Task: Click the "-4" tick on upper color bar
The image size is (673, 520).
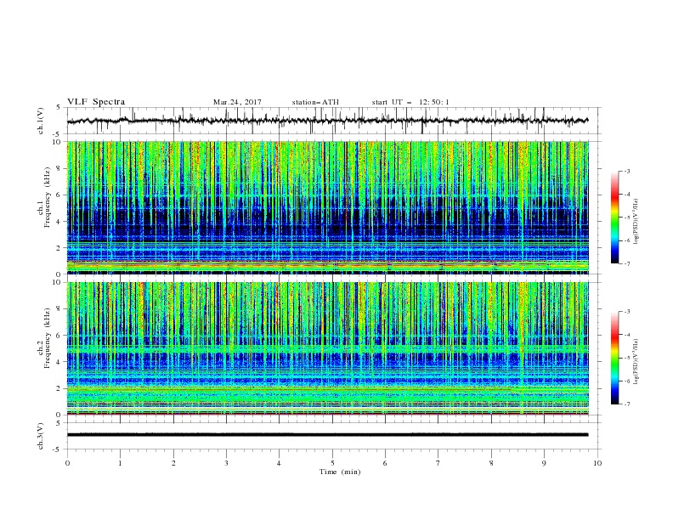Action: click(626, 195)
